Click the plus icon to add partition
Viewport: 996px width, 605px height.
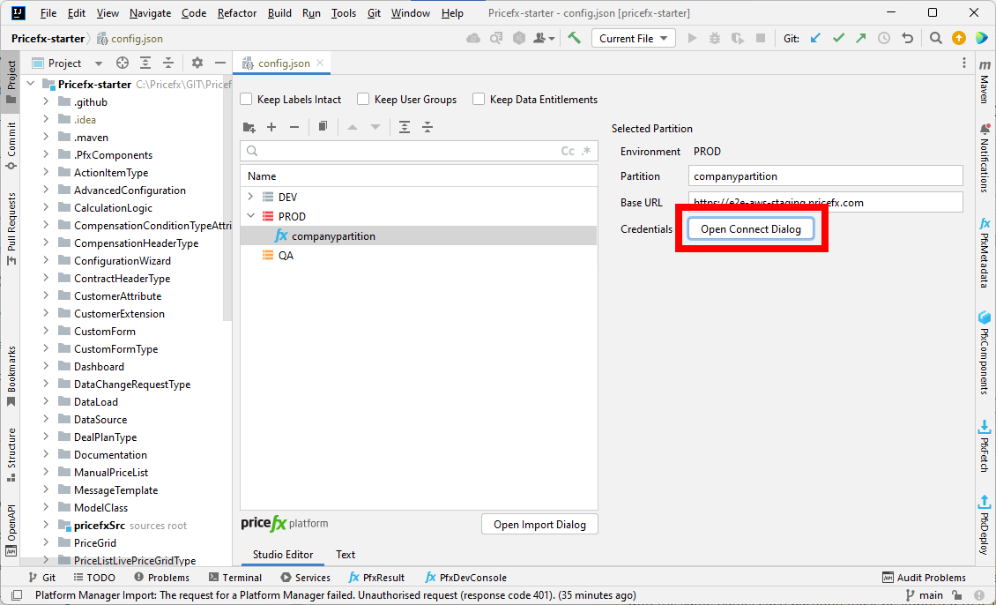pos(271,127)
